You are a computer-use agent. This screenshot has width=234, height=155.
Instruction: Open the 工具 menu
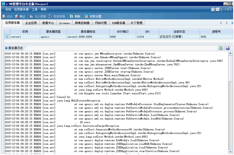34,9
